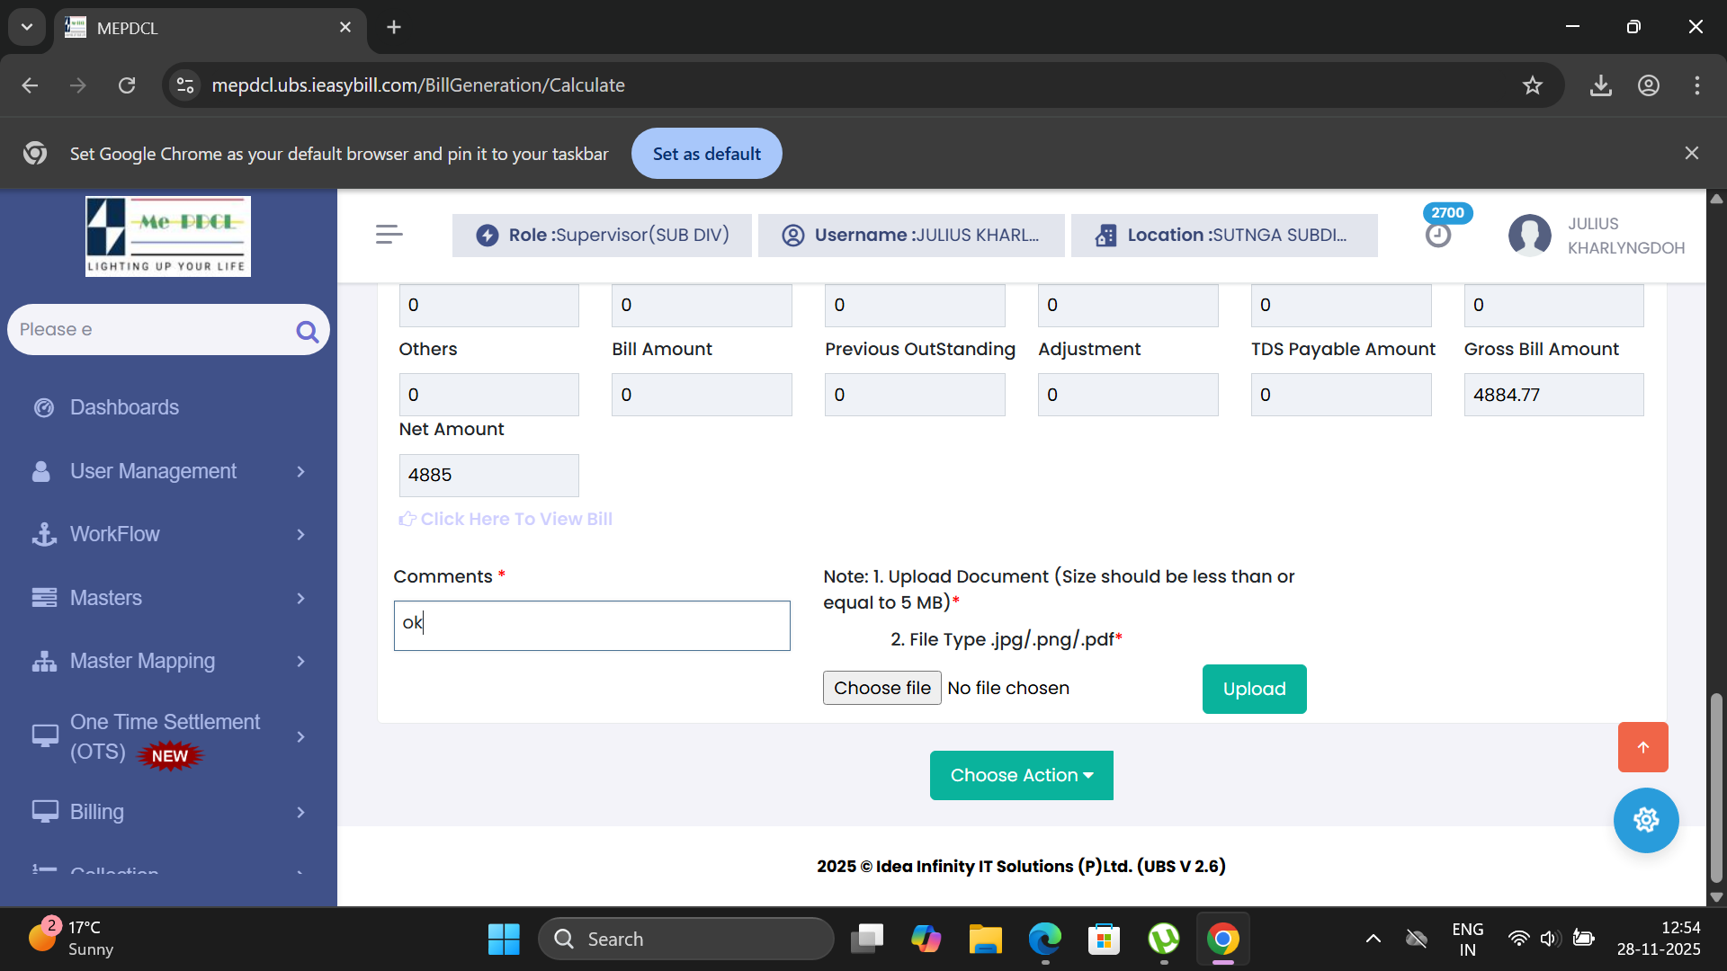
Task: Open the clock notification icon with 2700 badge
Action: pos(1438,236)
